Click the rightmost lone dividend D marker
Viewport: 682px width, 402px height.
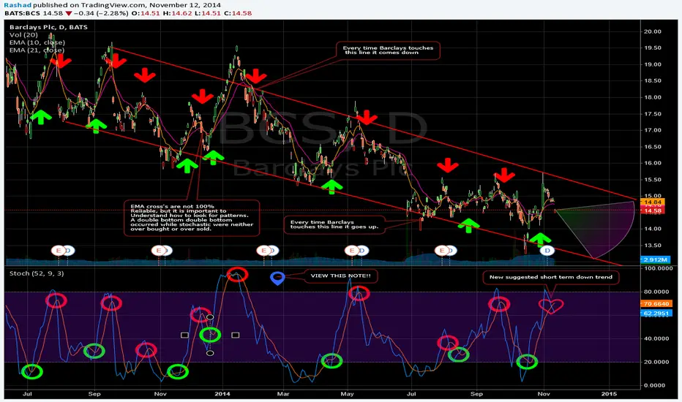click(547, 250)
